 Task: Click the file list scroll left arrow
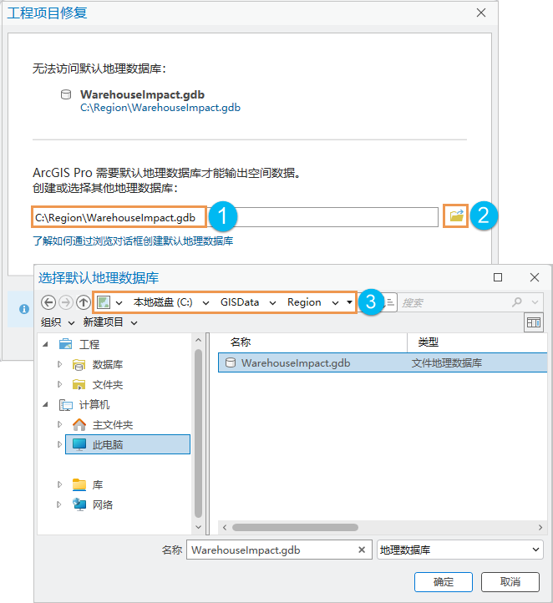pos(225,527)
